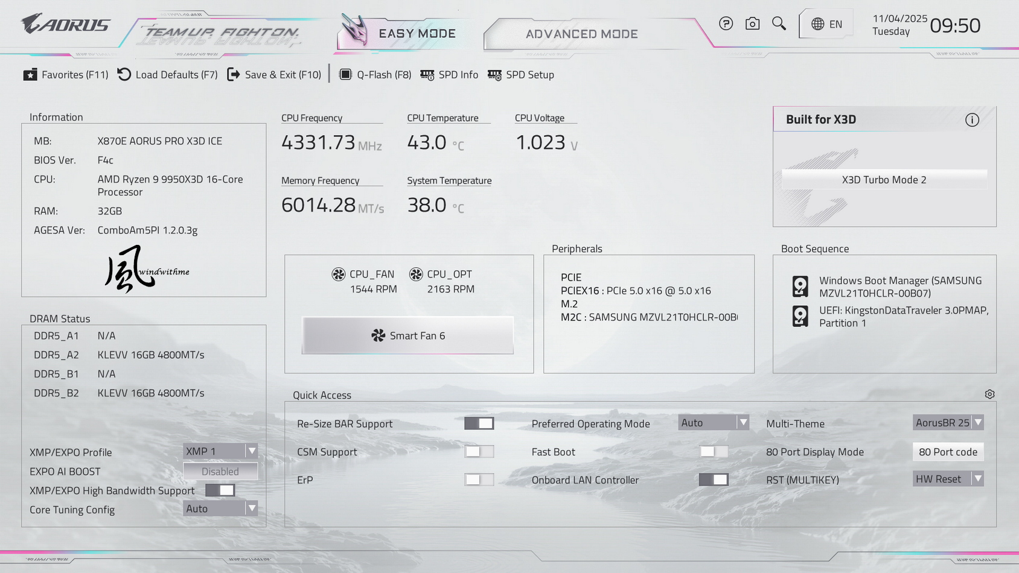Viewport: 1019px width, 573px height.
Task: Click the System Temperature value 38.0
Action: pos(427,205)
